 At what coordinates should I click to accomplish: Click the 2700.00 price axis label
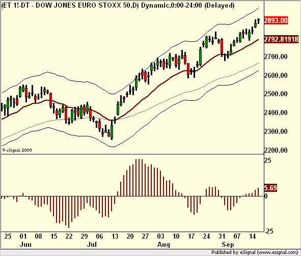(x=276, y=56)
